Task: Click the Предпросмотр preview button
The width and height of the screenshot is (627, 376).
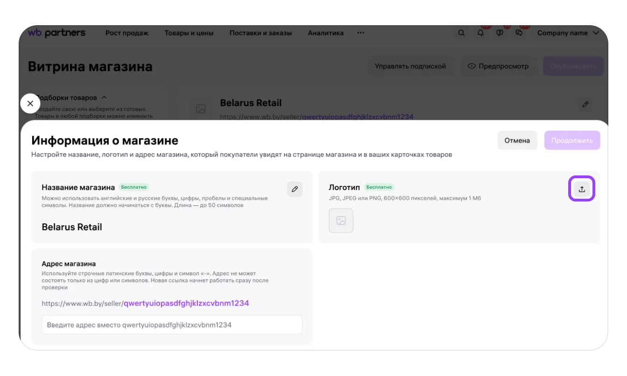Action: pyautogui.click(x=498, y=66)
